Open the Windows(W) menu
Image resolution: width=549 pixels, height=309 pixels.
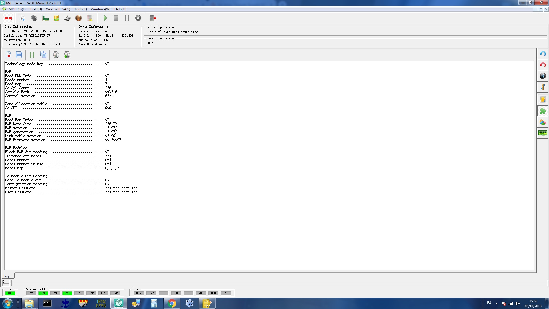coord(101,9)
